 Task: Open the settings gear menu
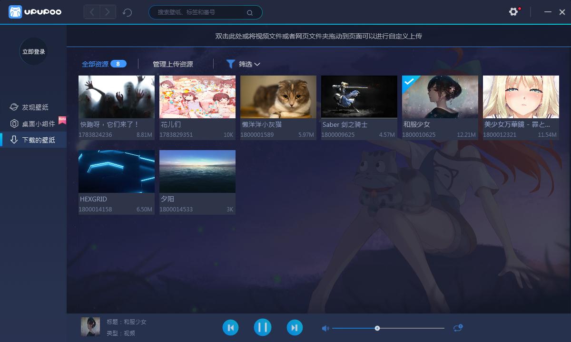point(513,11)
